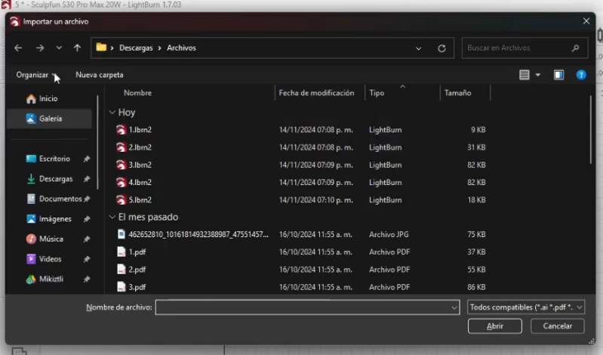
Task: Click the Abrir button
Action: (x=494, y=326)
